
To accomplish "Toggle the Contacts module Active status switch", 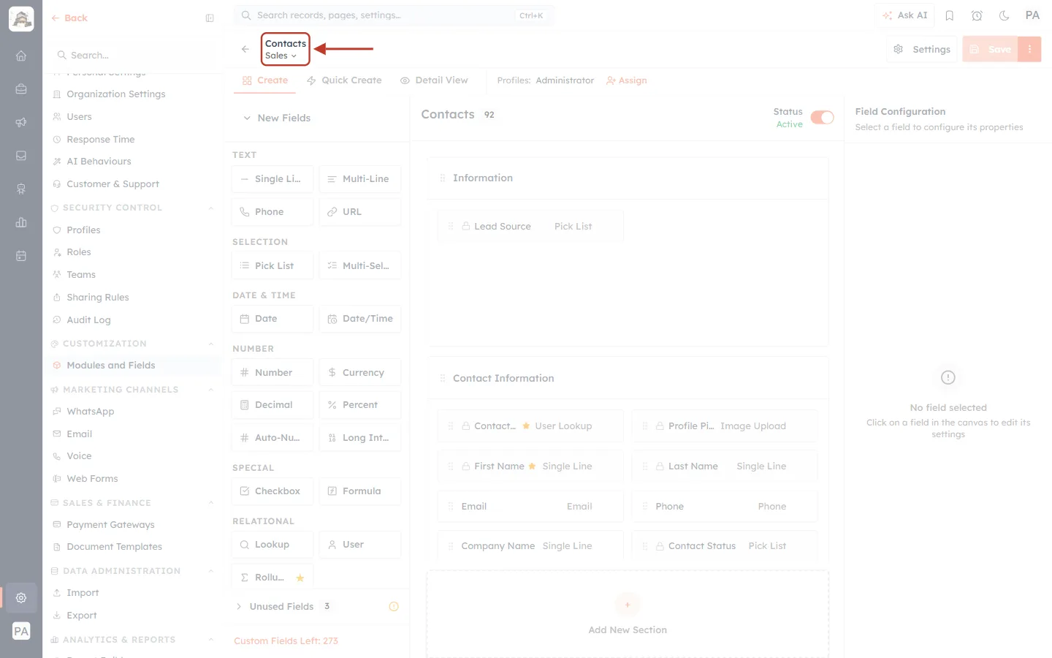I will [x=823, y=118].
